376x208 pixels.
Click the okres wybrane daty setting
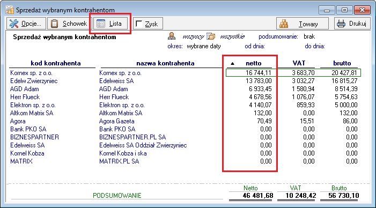[x=204, y=46]
